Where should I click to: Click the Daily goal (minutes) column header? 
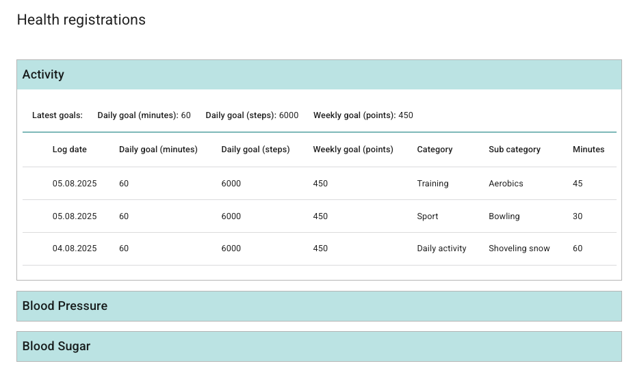point(158,150)
